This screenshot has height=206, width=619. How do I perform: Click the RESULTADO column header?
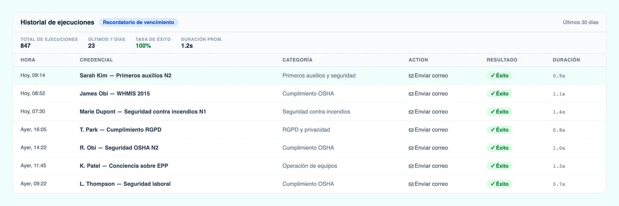pos(502,60)
